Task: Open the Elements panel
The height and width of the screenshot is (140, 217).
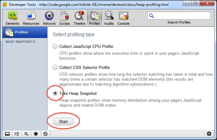Action: tap(12, 18)
